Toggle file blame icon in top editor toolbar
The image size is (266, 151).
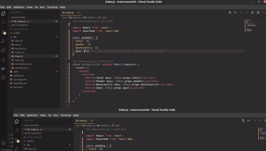(252, 13)
